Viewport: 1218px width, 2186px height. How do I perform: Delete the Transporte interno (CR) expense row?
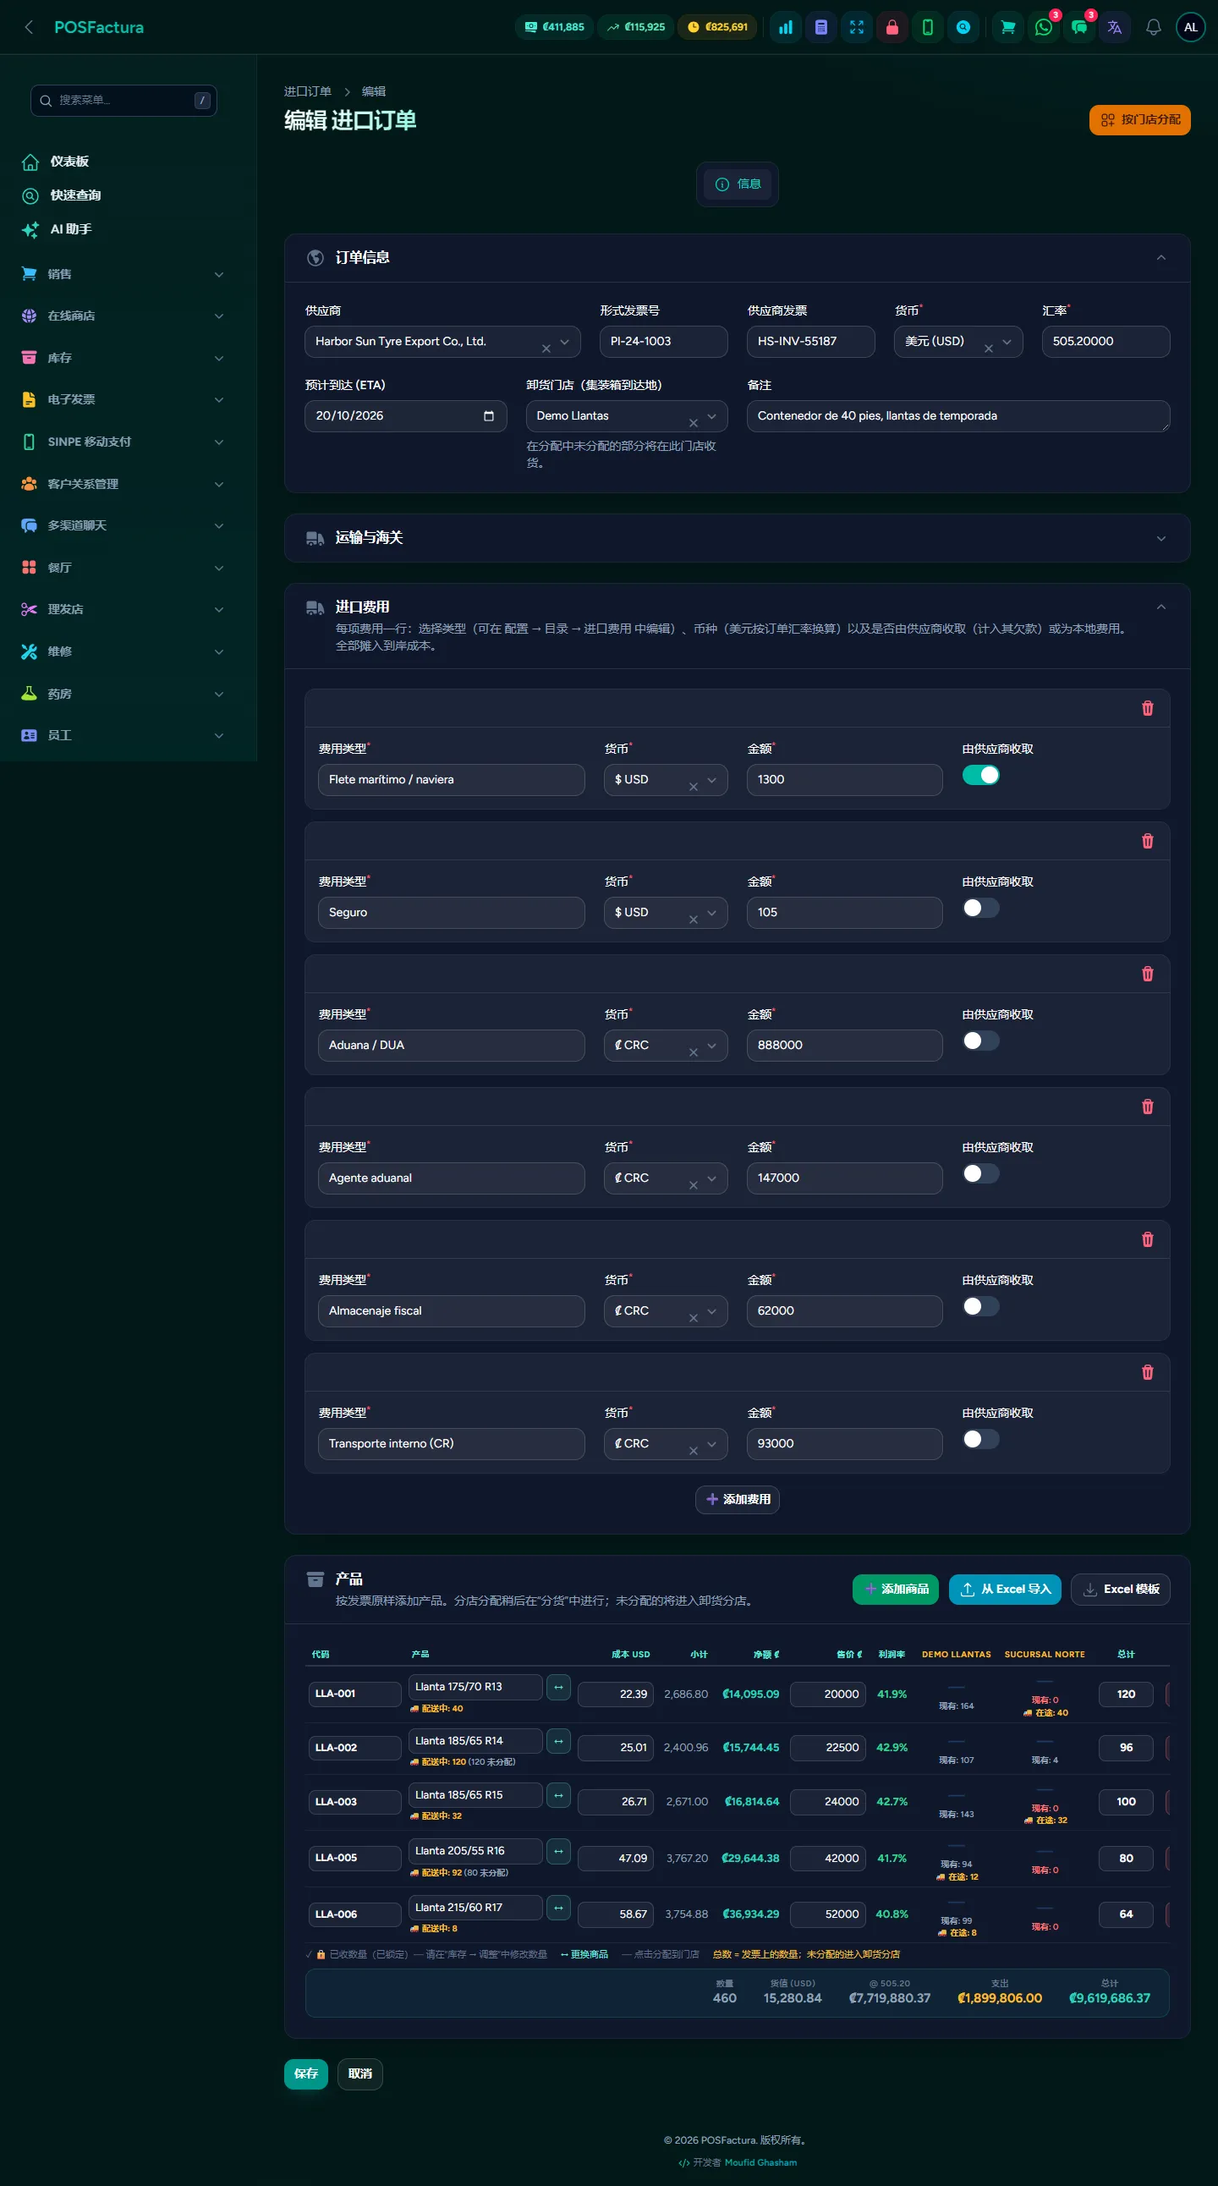click(x=1148, y=1372)
